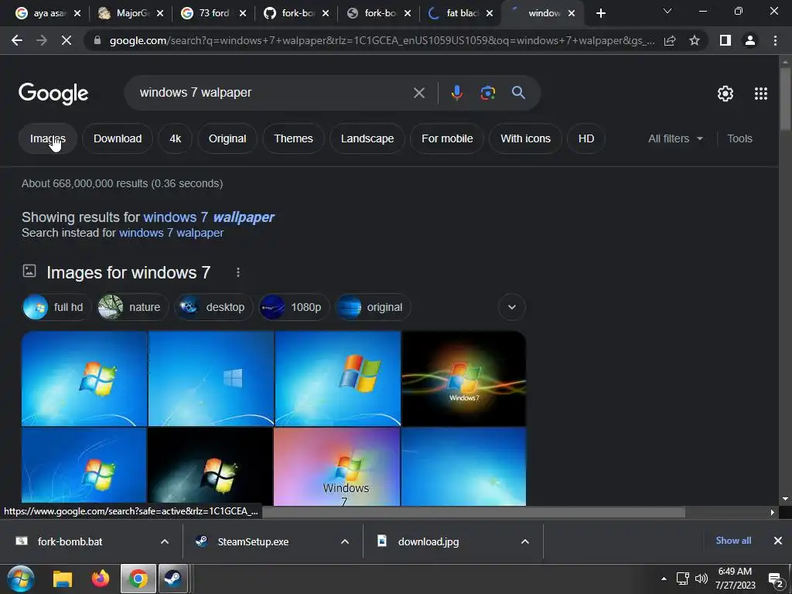Bookmark this page with the star icon

(x=695, y=40)
